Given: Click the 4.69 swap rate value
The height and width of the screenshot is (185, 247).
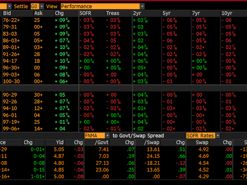Looking at the screenshot, I should [204, 156].
